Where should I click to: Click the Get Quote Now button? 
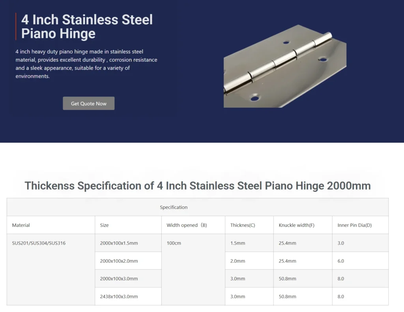[x=88, y=103]
